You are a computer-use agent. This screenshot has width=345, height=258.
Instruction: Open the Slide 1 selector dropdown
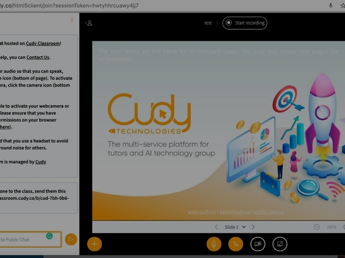pos(235,227)
